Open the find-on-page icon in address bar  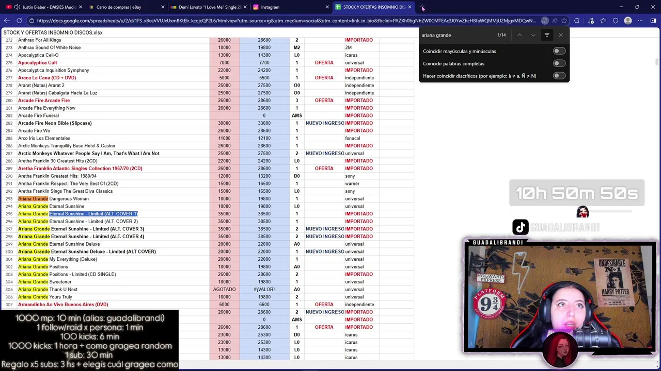545,21
